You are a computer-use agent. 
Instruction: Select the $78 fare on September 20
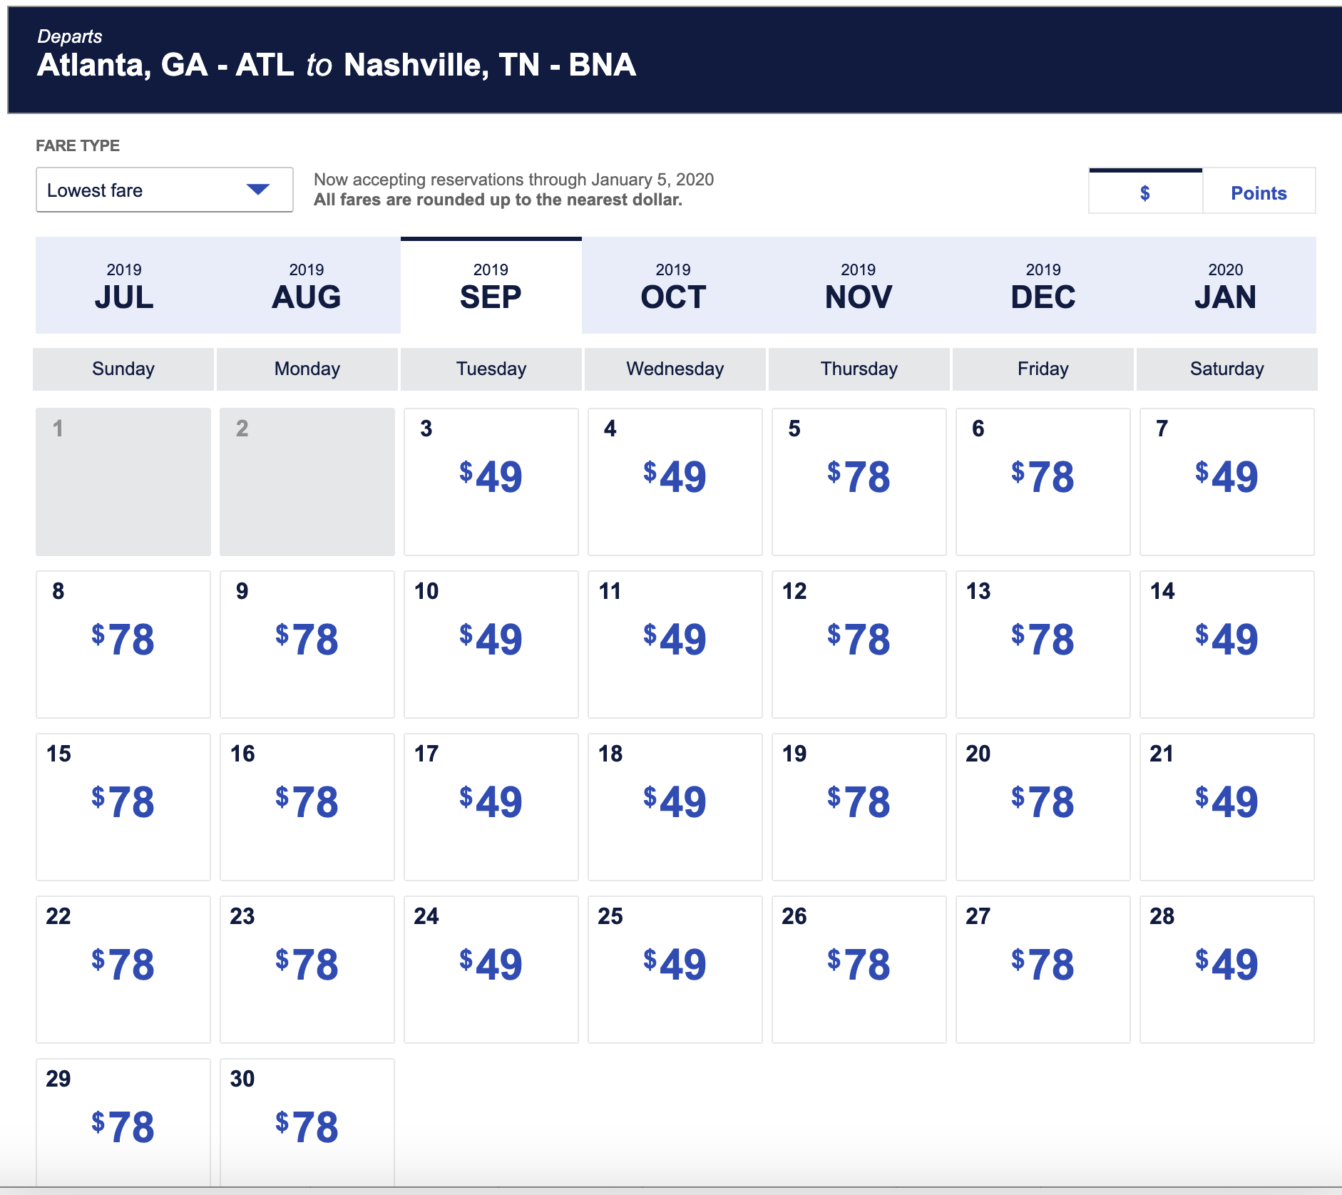pos(1043,803)
